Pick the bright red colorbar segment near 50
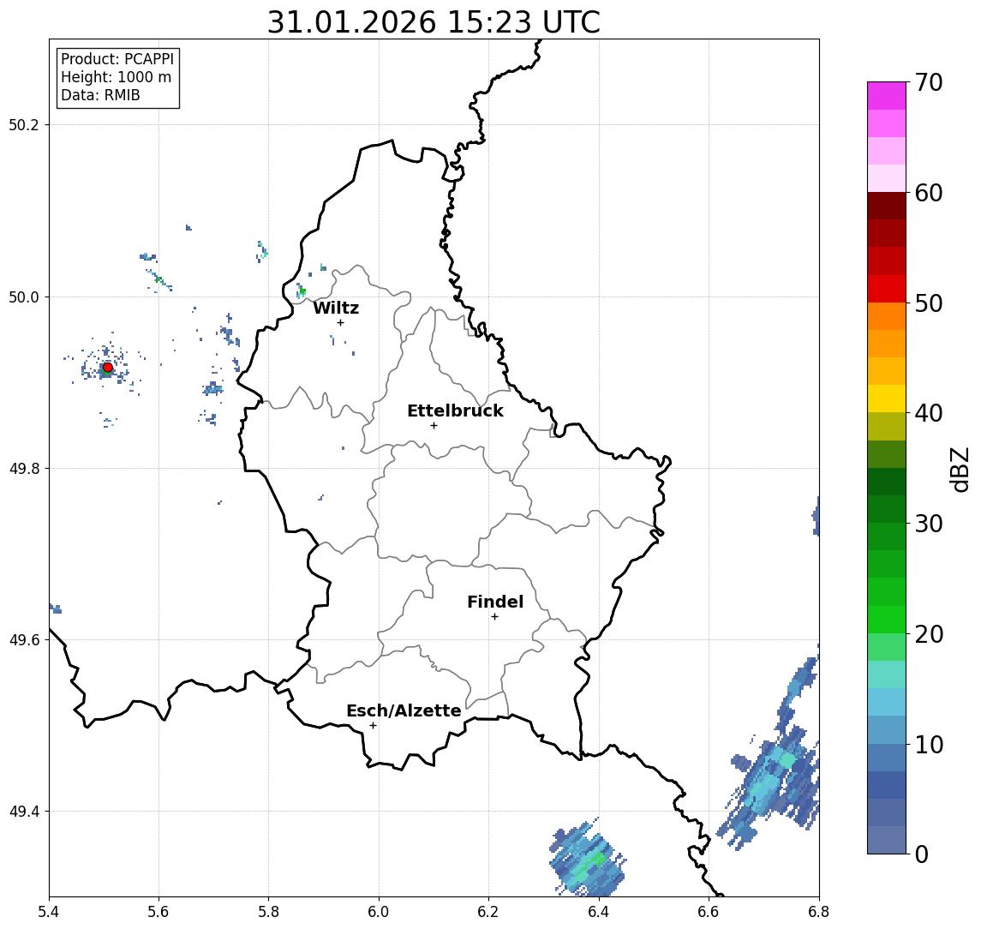981x929 pixels. click(x=887, y=289)
